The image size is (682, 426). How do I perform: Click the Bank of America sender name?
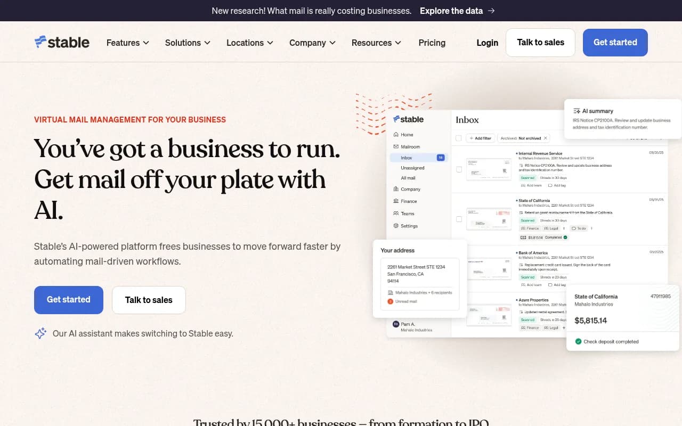coord(533,252)
